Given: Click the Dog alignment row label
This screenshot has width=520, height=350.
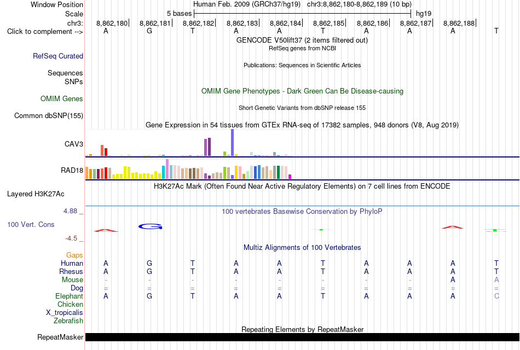Looking at the screenshot, I should click(77, 288).
